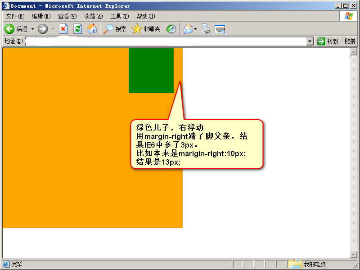Open the 查看(V) menu

pyautogui.click(x=67, y=16)
